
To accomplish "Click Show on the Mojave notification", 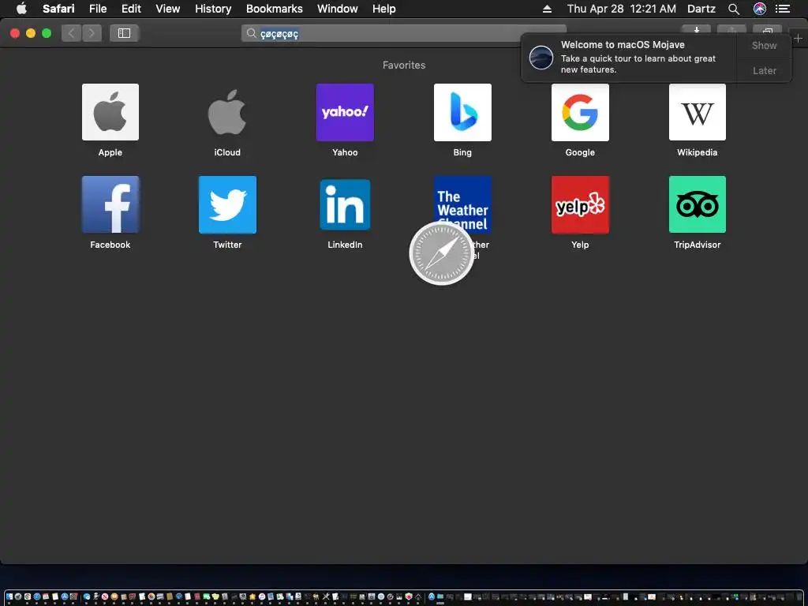I will [x=764, y=45].
